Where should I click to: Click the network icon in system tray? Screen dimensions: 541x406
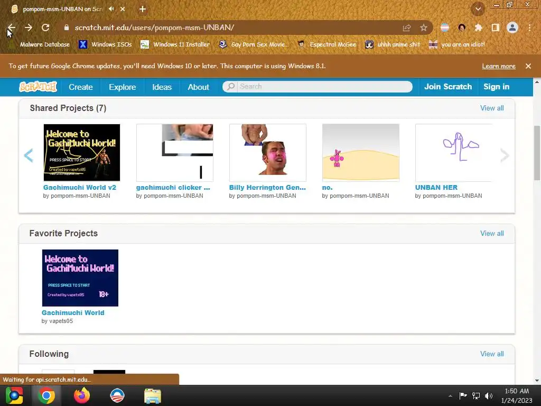click(x=476, y=396)
